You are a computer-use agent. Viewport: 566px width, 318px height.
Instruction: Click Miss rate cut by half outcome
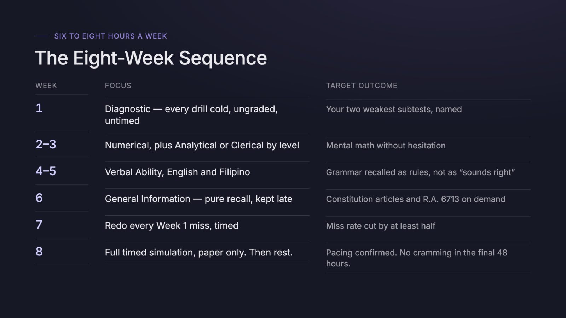click(381, 226)
